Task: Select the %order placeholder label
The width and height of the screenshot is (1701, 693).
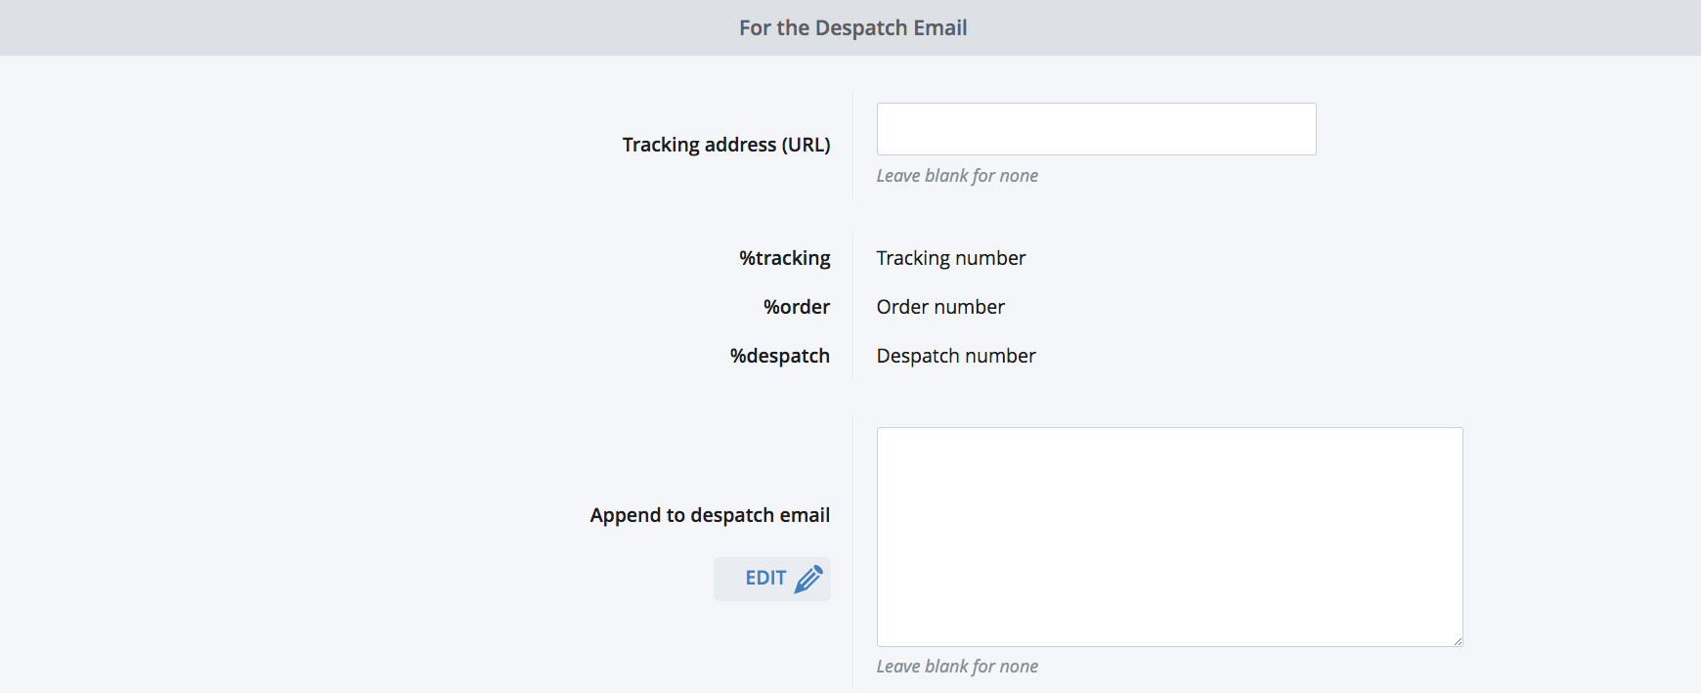Action: [796, 307]
